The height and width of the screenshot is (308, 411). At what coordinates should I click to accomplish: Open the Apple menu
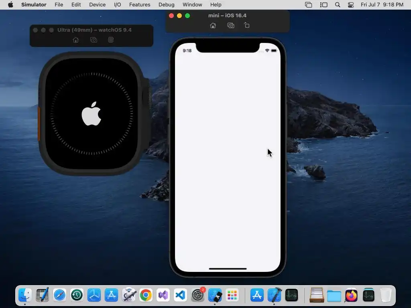pos(10,5)
